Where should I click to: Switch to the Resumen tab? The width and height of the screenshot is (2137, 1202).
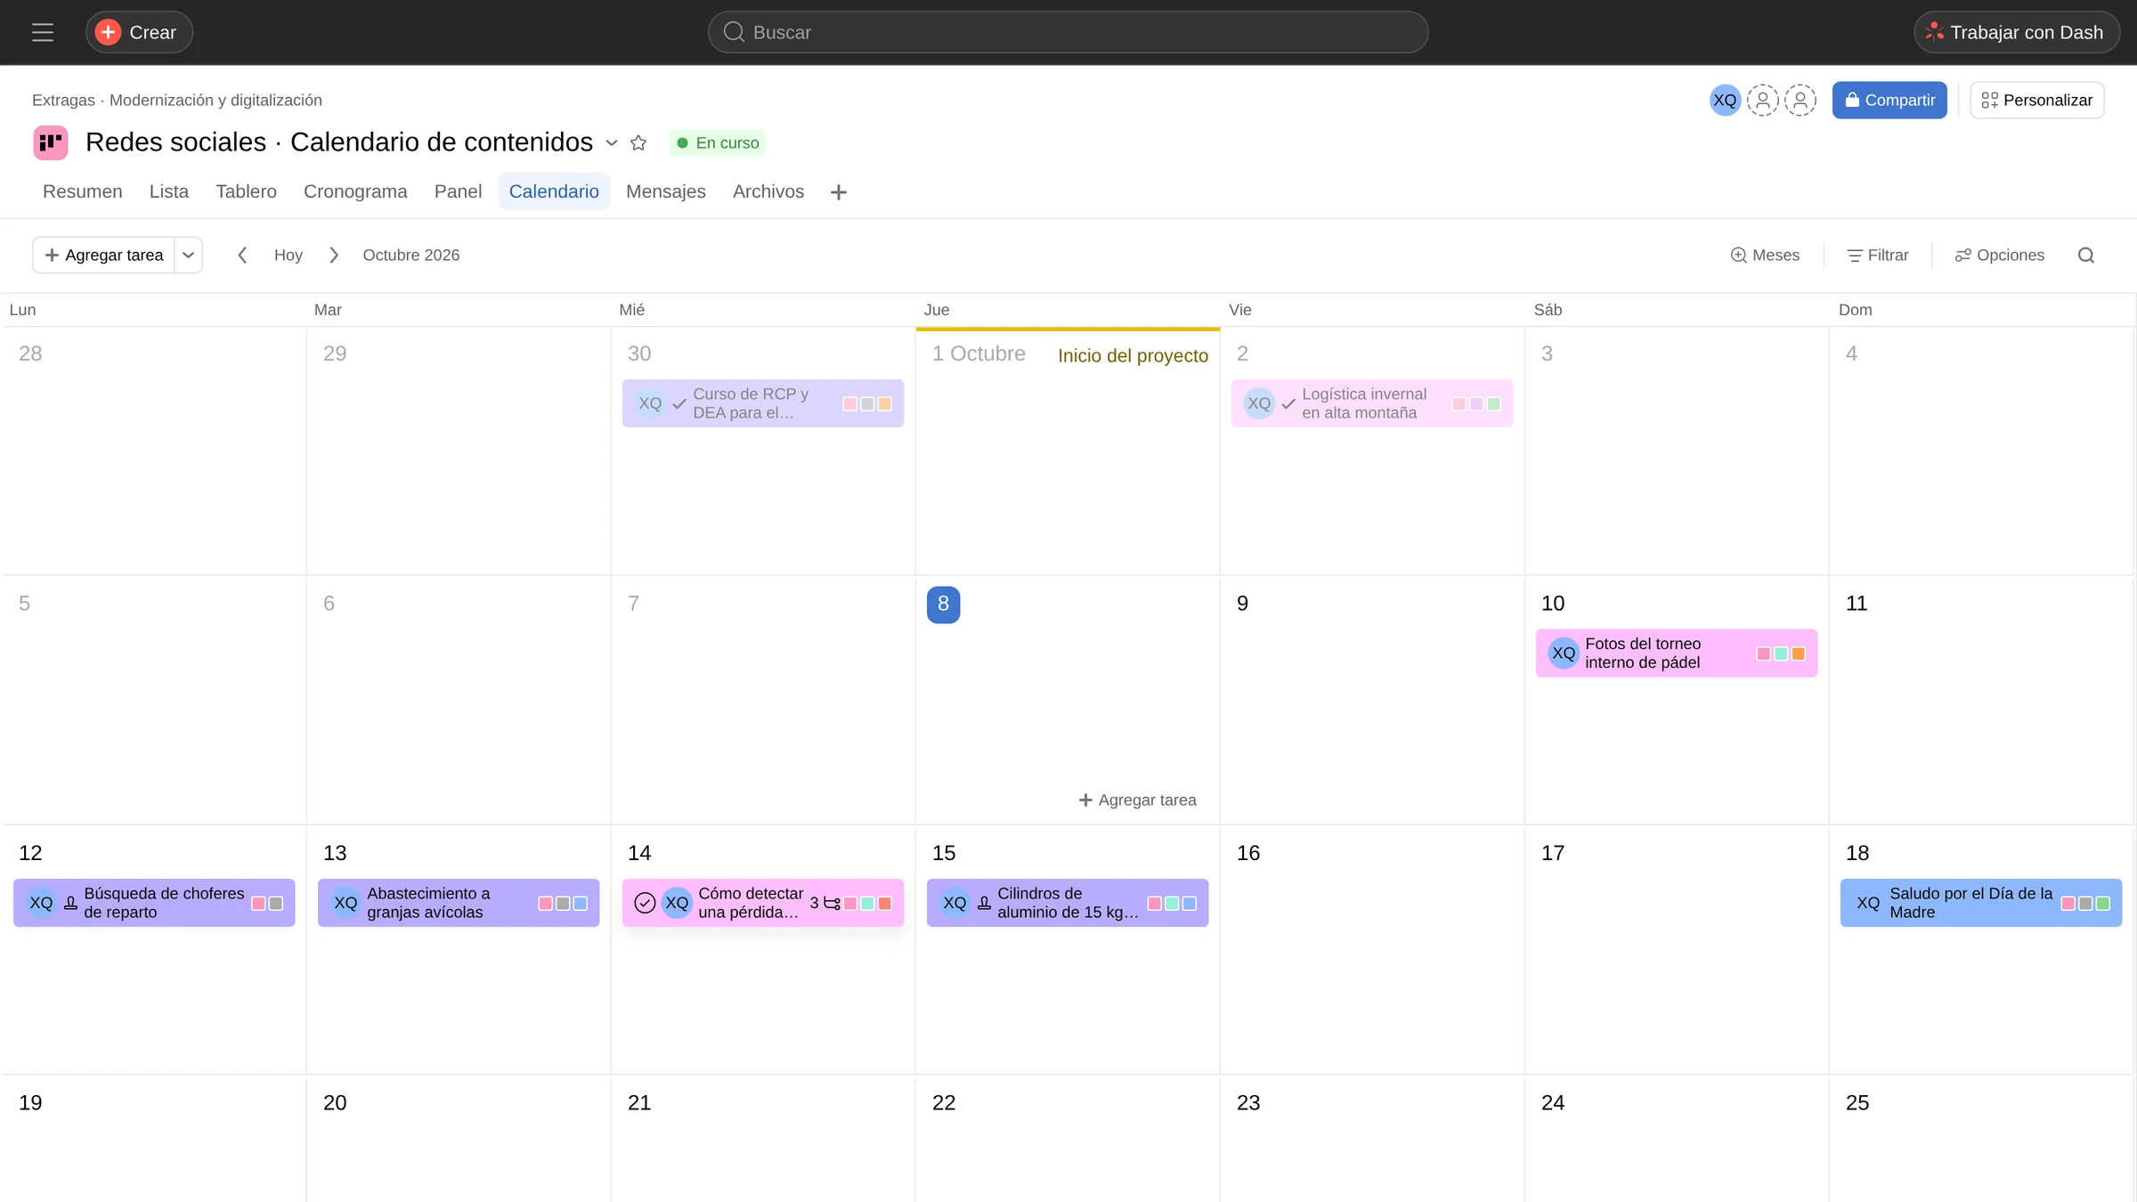[x=83, y=192]
